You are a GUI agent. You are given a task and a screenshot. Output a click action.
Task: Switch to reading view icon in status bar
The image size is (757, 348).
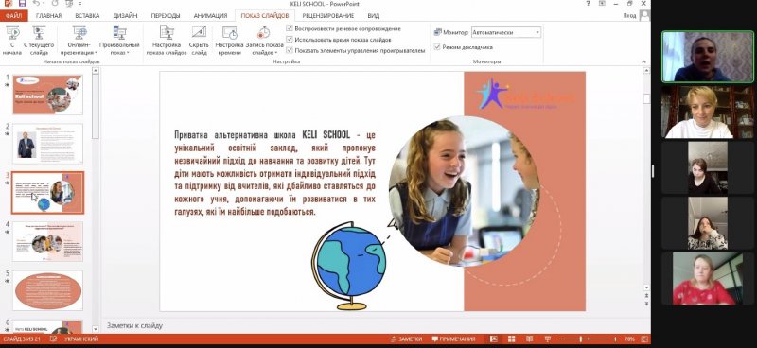click(x=530, y=339)
